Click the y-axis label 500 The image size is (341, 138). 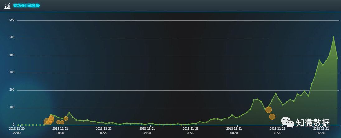(x=12, y=38)
